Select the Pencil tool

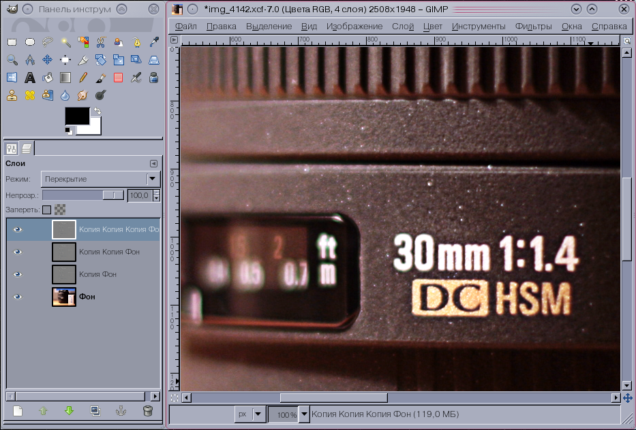coord(83,78)
